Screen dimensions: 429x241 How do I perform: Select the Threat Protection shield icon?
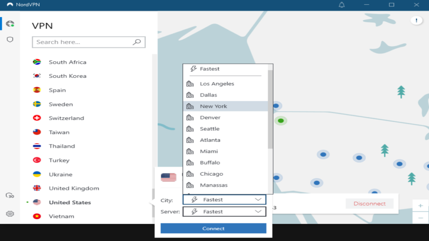[9, 39]
